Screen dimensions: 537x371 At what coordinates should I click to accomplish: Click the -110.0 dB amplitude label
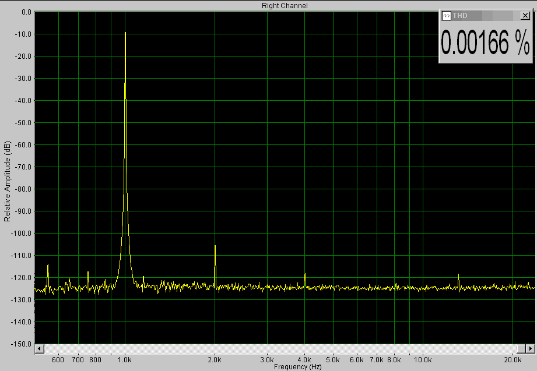point(21,256)
